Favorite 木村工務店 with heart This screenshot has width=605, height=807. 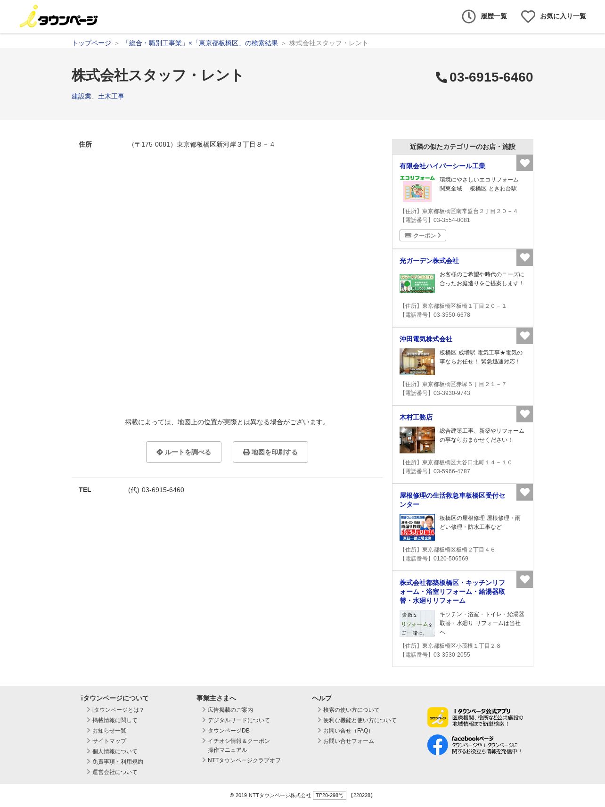pos(524,414)
